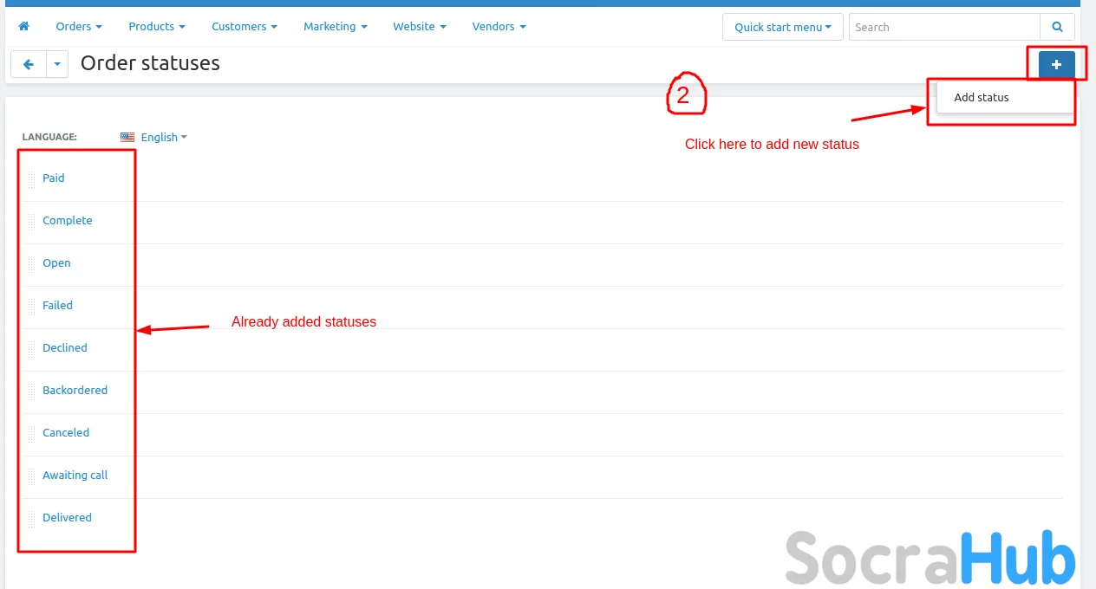Screen dimensions: 1096x589
Task: Grab drag handle of Paid status
Action: (x=32, y=178)
